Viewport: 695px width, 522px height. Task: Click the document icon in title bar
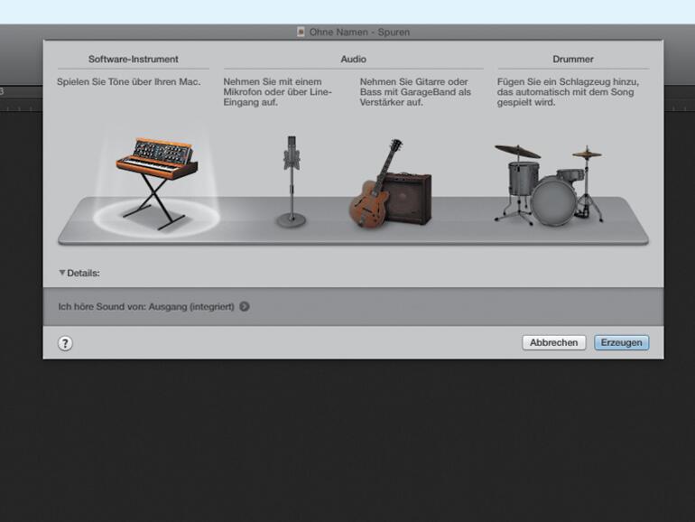point(301,32)
